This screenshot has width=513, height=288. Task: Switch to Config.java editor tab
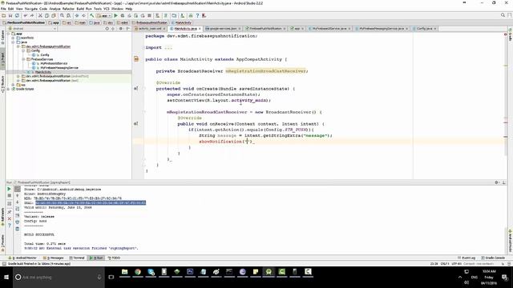point(424,29)
